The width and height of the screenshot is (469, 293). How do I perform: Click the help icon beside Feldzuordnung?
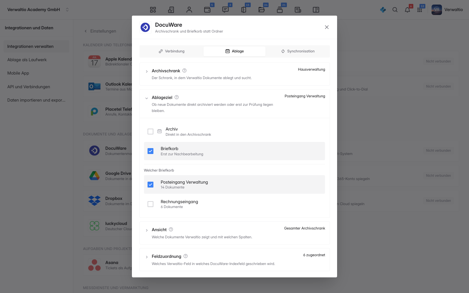coord(186,256)
